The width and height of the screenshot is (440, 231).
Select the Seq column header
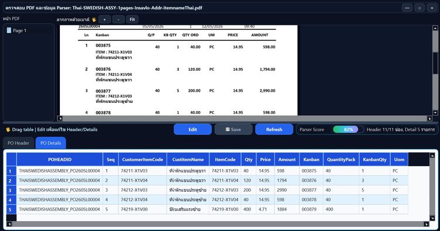[110, 160]
